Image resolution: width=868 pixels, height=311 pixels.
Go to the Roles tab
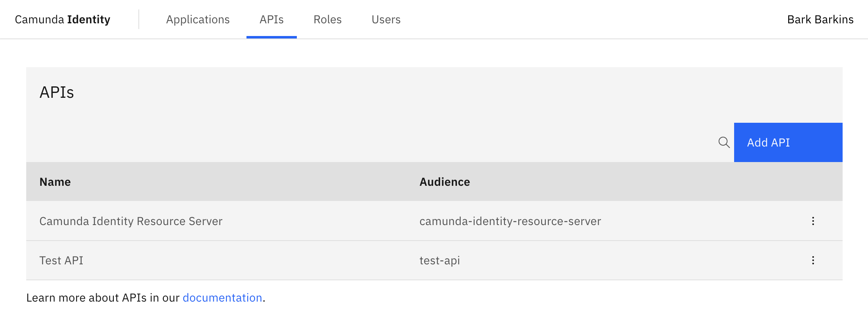tap(328, 20)
